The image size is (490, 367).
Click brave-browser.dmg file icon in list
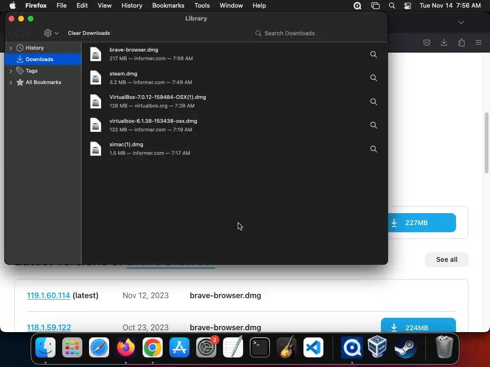pyautogui.click(x=96, y=54)
